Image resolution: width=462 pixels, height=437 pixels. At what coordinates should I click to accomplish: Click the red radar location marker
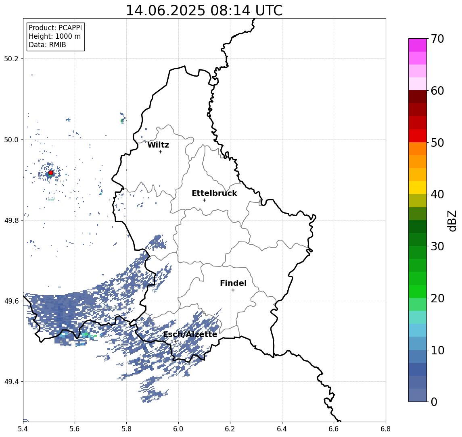click(51, 173)
